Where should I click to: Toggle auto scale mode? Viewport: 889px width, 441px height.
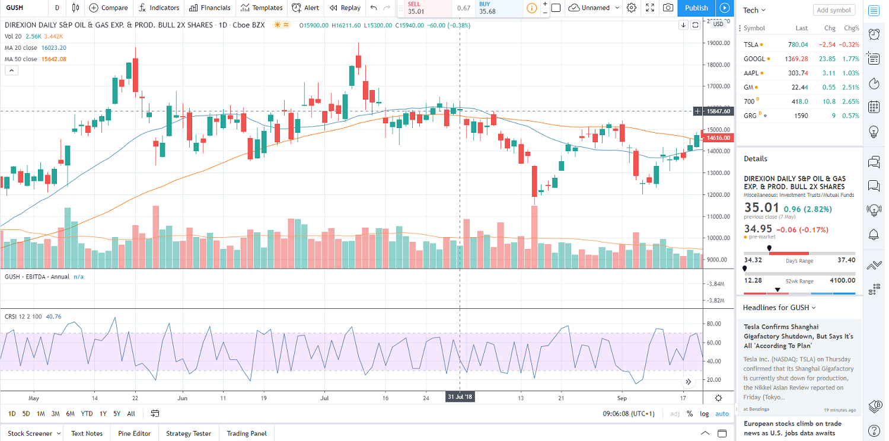tap(722, 414)
